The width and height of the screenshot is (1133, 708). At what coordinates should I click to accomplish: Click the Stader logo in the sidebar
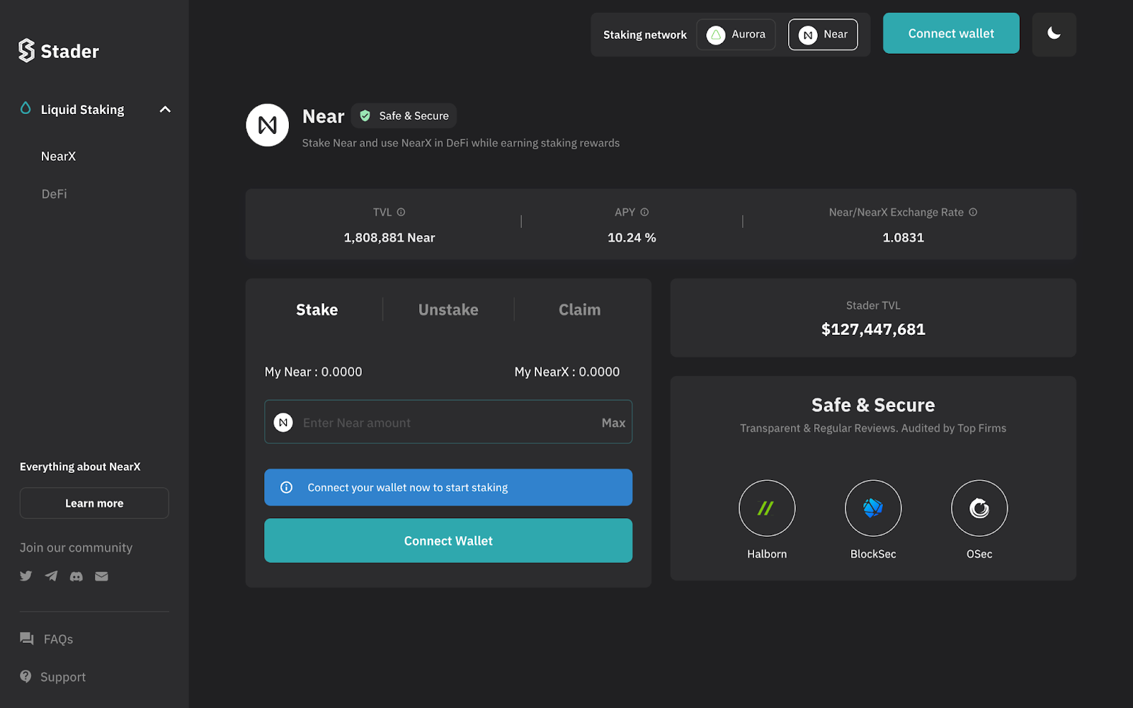coord(59,51)
